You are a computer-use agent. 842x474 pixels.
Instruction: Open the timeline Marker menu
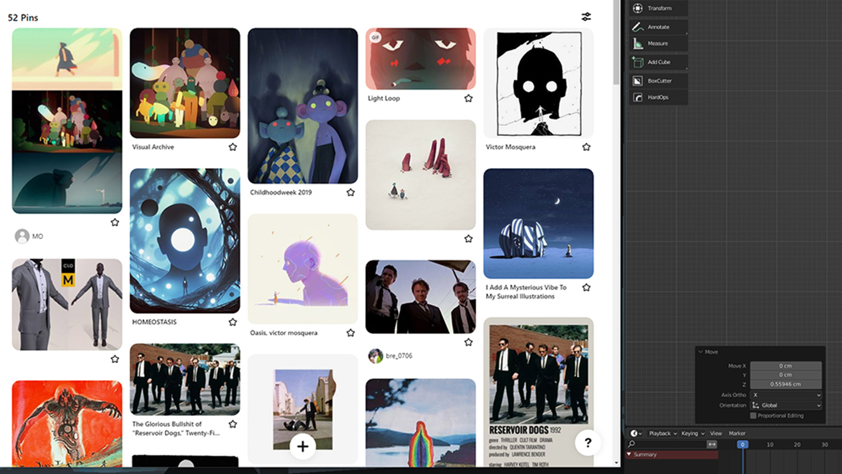737,433
